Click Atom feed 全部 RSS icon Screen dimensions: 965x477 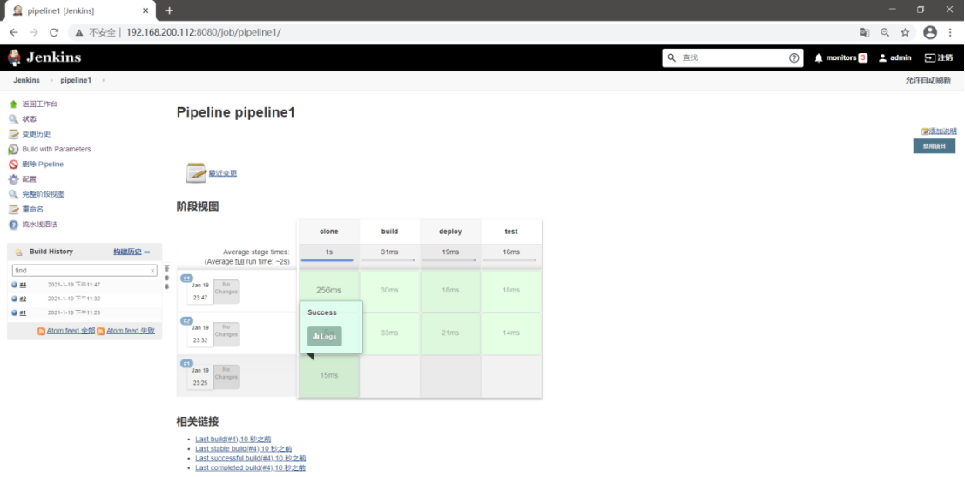pyautogui.click(x=41, y=331)
